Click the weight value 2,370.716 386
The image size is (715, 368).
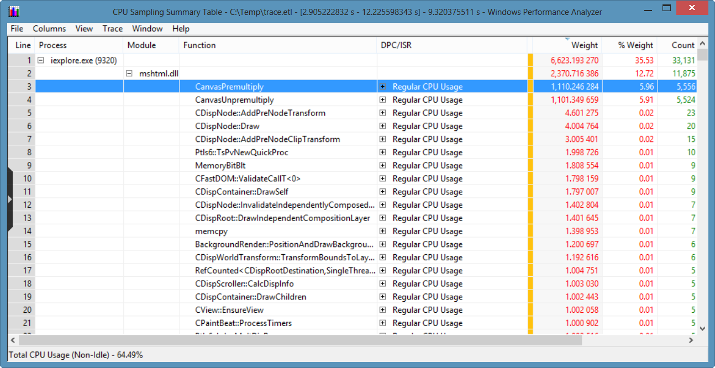coord(574,73)
